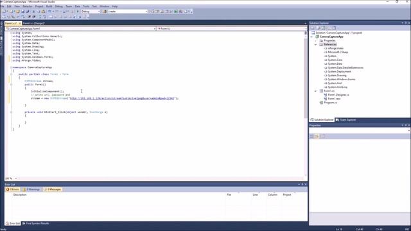Image resolution: width=411 pixels, height=231 pixels.
Task: Open the Build menu
Action: coord(49,6)
